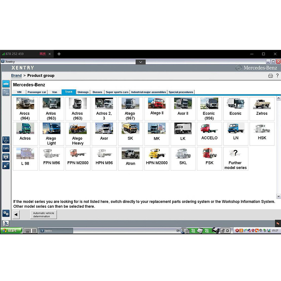Click the printer icon near help
The width and height of the screenshot is (281, 281).
[x=270, y=76]
